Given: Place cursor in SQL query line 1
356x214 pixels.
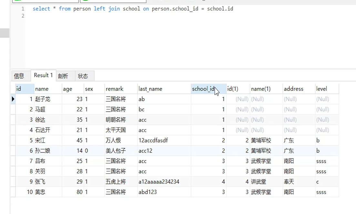Looking at the screenshot, I should 133,9.
